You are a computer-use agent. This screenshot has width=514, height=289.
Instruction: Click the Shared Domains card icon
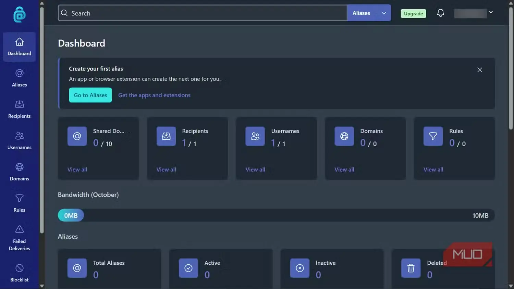(77, 136)
